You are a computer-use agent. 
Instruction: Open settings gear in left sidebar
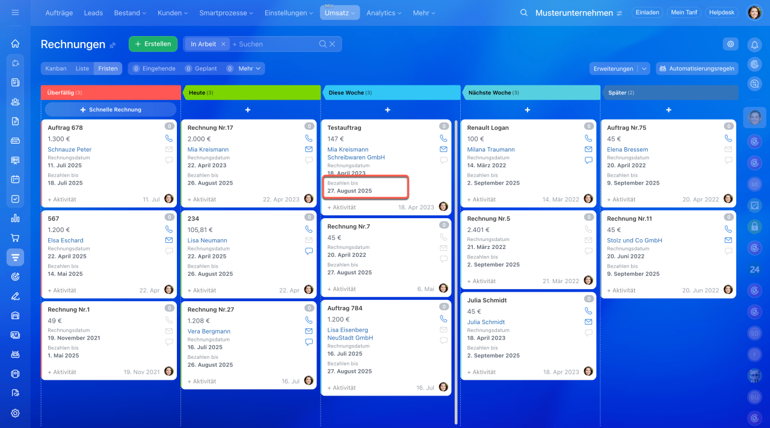15,413
